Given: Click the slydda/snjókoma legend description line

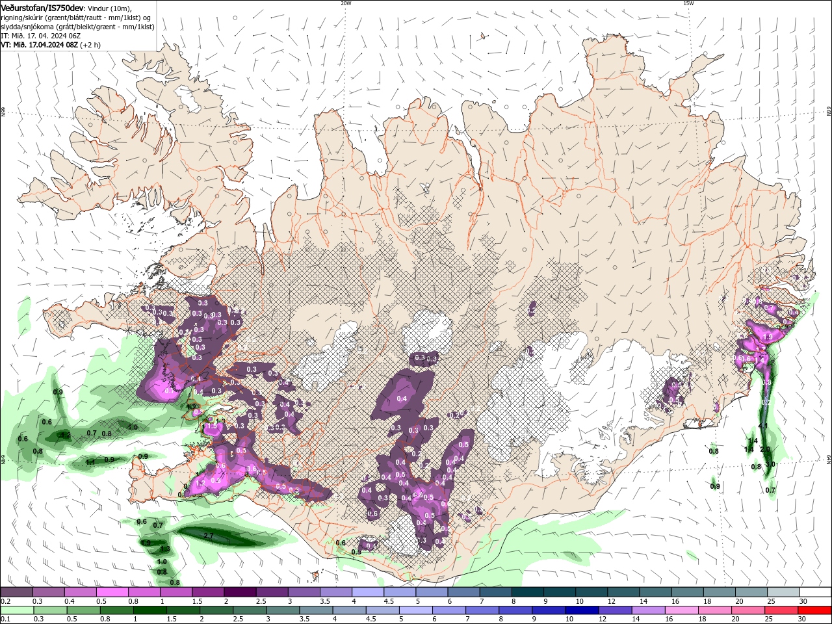Looking at the screenshot, I should [x=77, y=27].
